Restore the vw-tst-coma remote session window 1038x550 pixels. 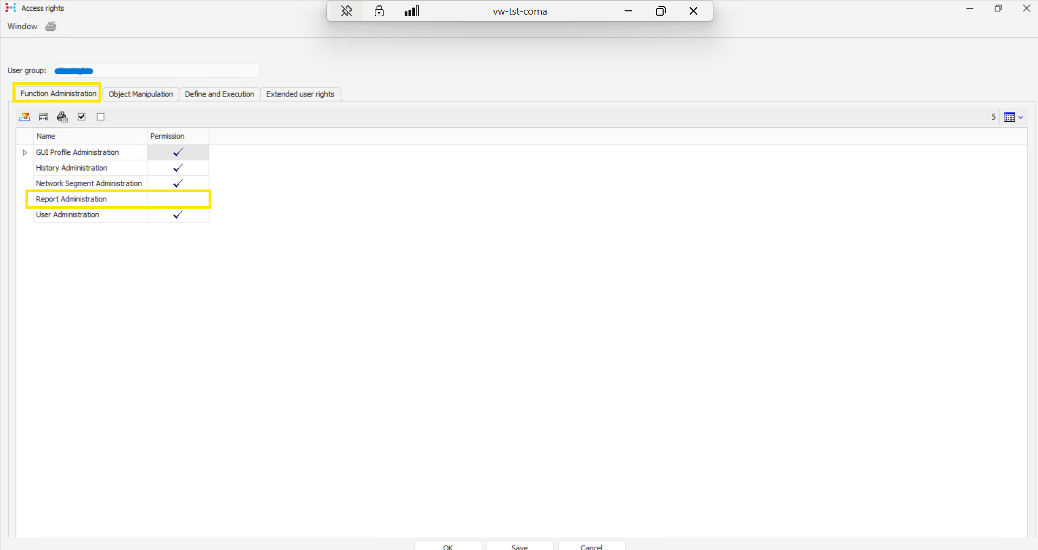point(661,11)
